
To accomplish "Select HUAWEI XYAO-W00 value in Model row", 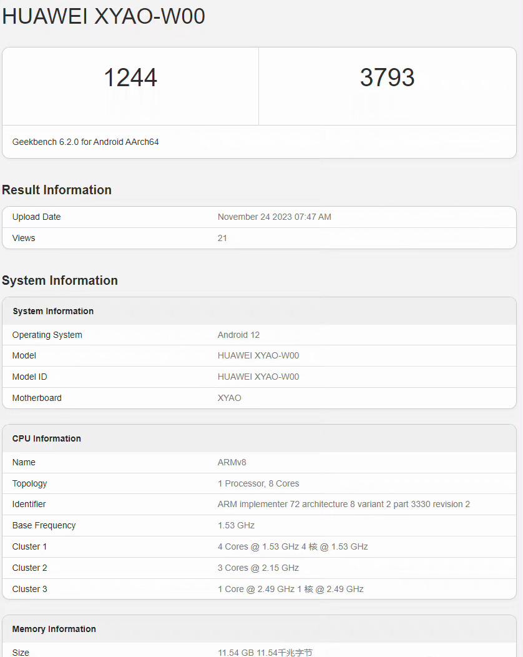I will coord(258,355).
